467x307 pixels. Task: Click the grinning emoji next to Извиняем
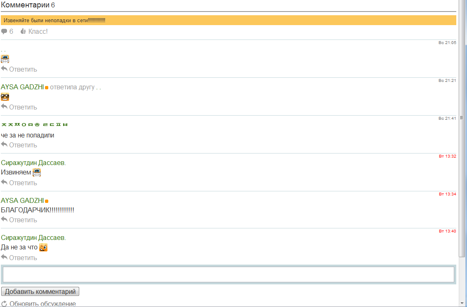(x=37, y=172)
